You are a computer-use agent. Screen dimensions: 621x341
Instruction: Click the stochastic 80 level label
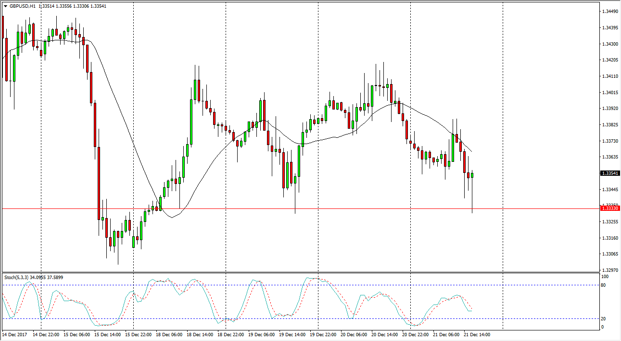tap(604, 285)
